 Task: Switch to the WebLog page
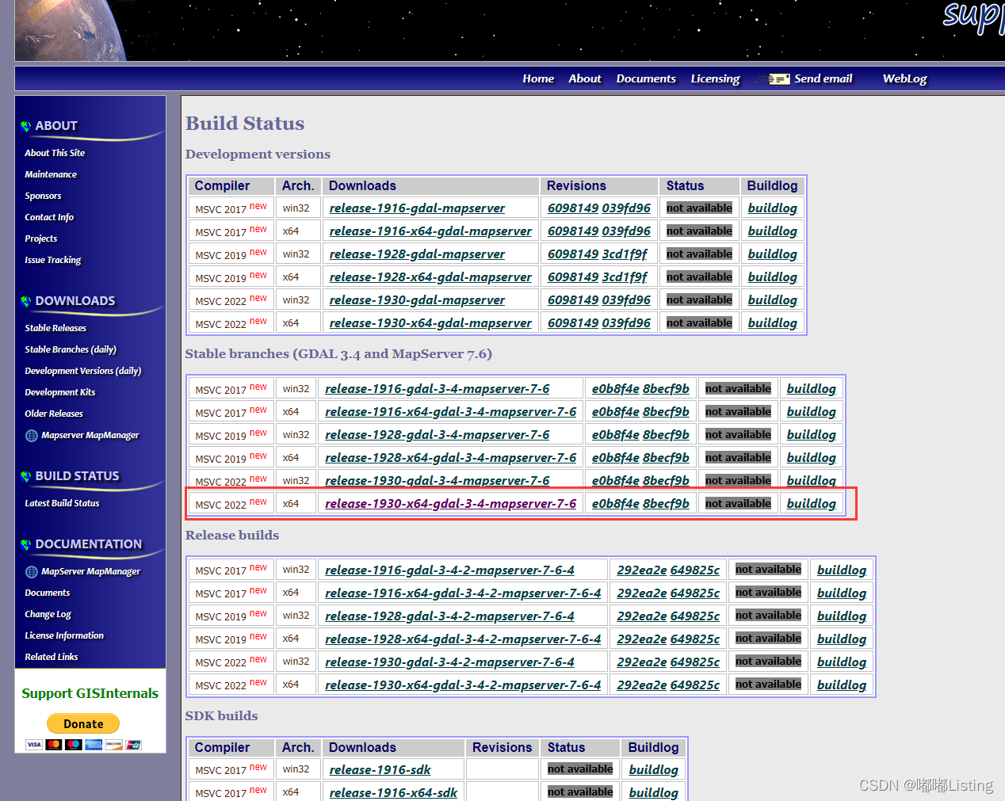click(904, 78)
